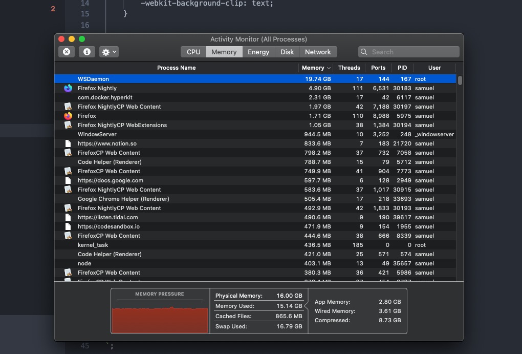Open the process Inspect info icon

87,52
